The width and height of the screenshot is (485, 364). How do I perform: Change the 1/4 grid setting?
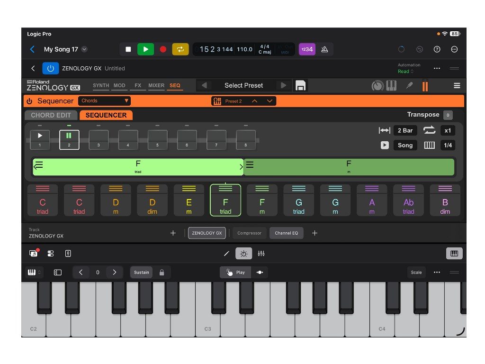(448, 145)
